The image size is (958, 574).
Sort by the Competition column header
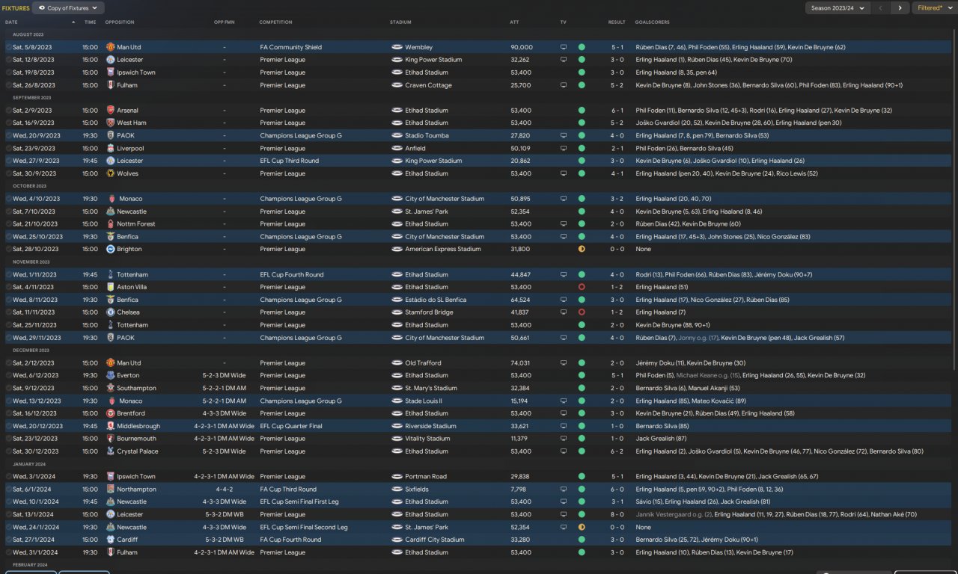(x=275, y=22)
